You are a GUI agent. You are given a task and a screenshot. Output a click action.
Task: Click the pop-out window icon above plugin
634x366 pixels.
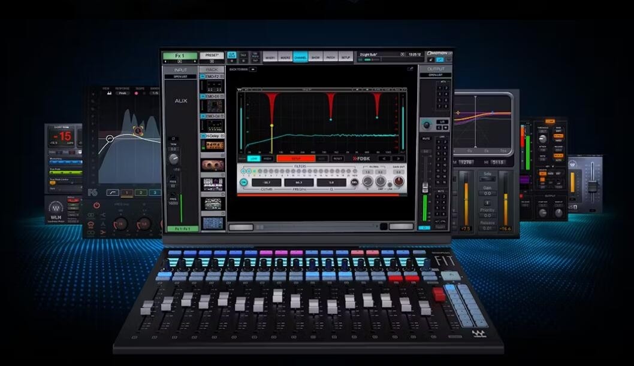410,69
